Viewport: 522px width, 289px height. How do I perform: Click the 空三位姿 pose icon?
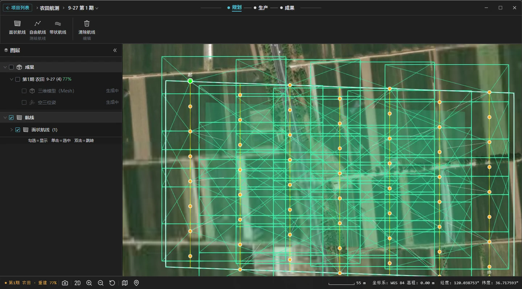pos(32,102)
